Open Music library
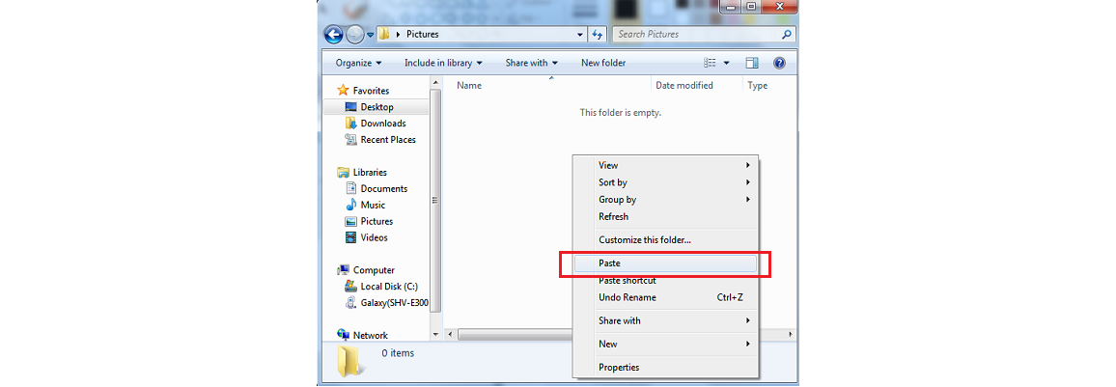The height and width of the screenshot is (387, 1116). 373,205
